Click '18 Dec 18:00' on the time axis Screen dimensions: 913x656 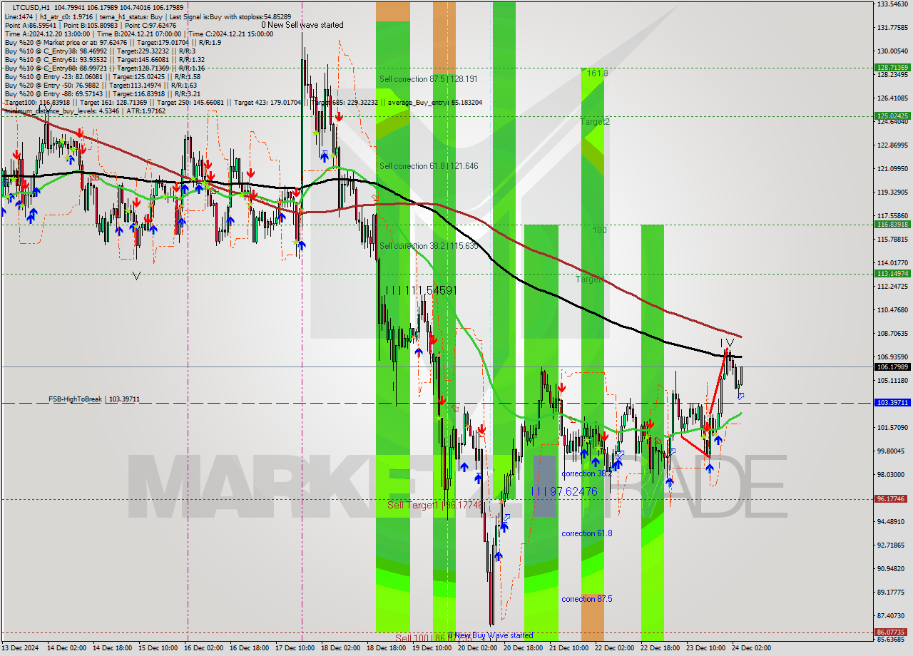(x=386, y=647)
